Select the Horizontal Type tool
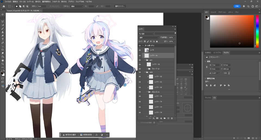 [3, 39]
